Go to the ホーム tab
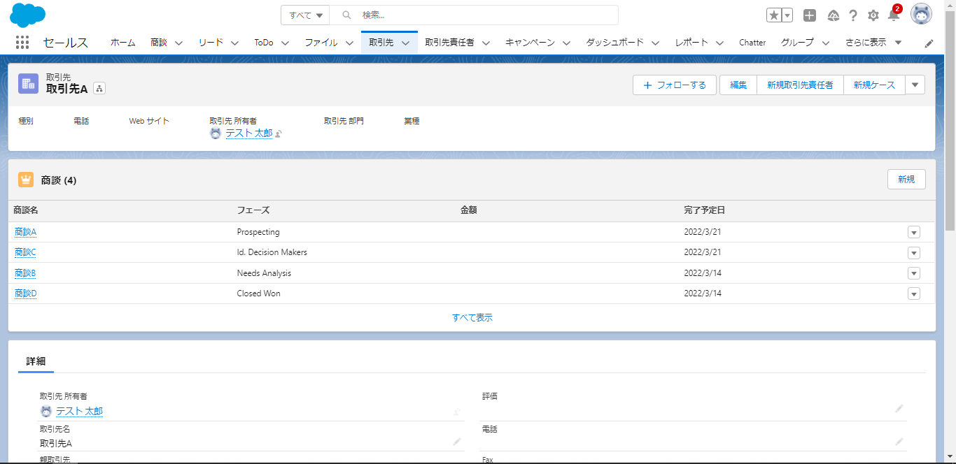This screenshot has height=464, width=956. [x=122, y=43]
